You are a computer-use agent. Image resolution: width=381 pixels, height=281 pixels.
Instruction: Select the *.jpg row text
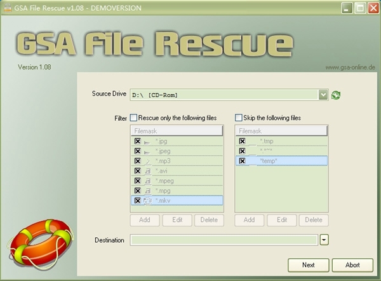click(x=161, y=141)
